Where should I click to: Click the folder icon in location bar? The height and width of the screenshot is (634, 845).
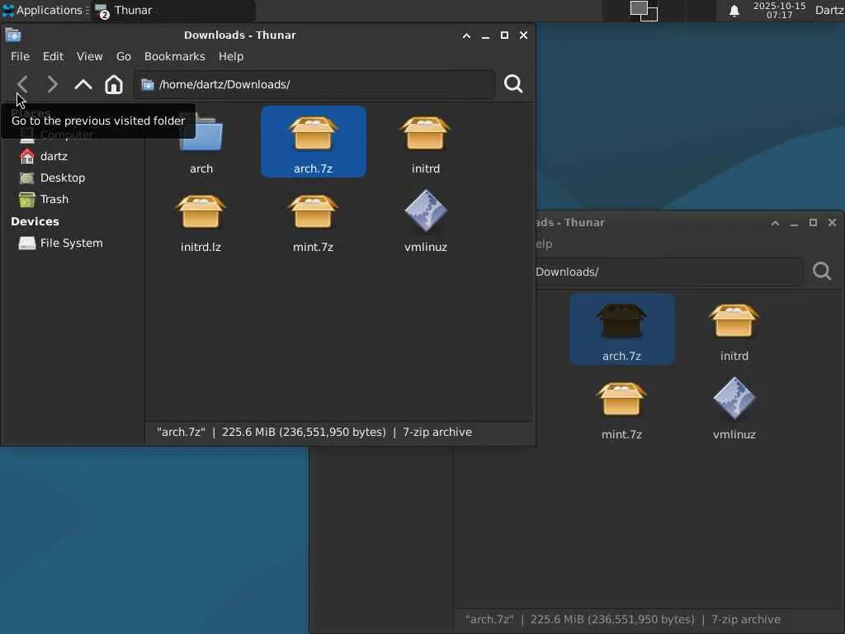click(x=147, y=85)
